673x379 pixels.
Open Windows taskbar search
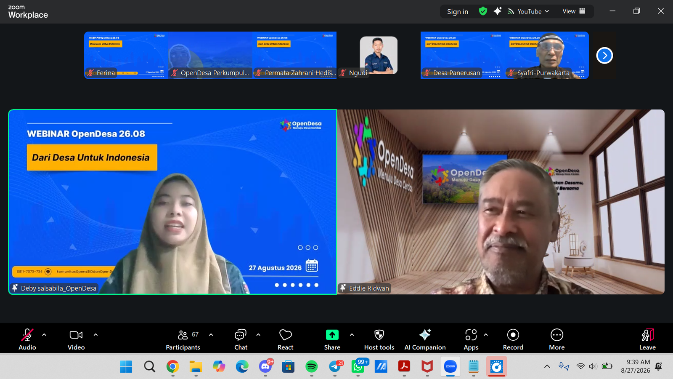[149, 367]
